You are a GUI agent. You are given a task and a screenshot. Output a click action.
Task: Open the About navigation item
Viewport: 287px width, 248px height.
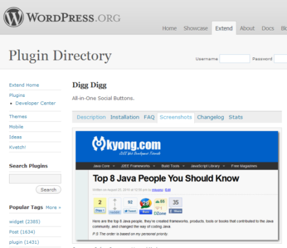[247, 29]
